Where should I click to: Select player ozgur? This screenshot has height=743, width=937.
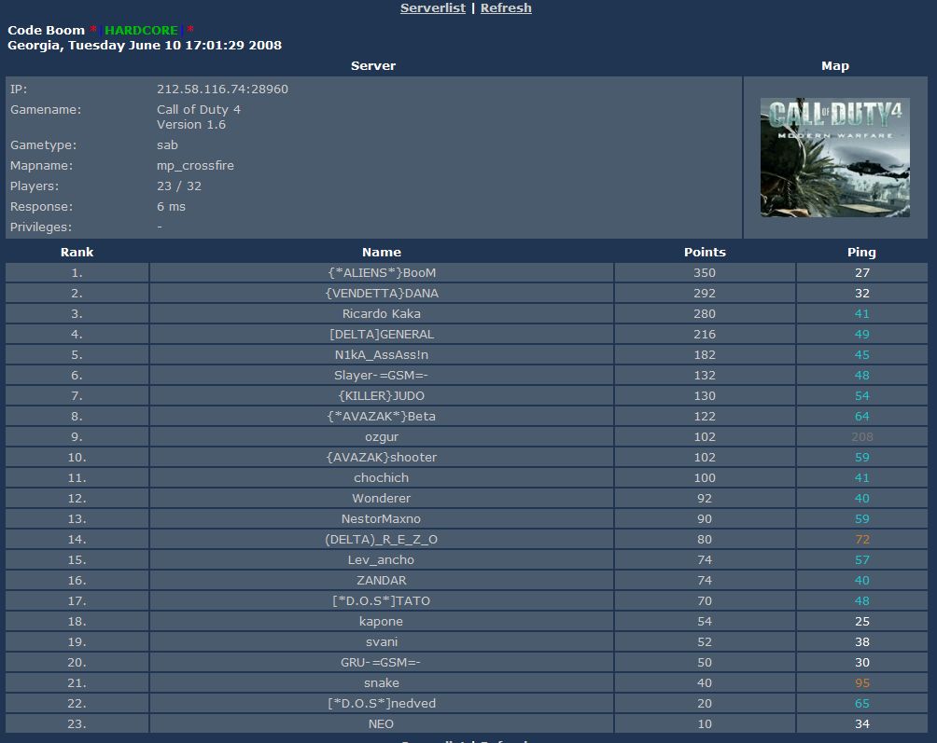click(x=382, y=437)
